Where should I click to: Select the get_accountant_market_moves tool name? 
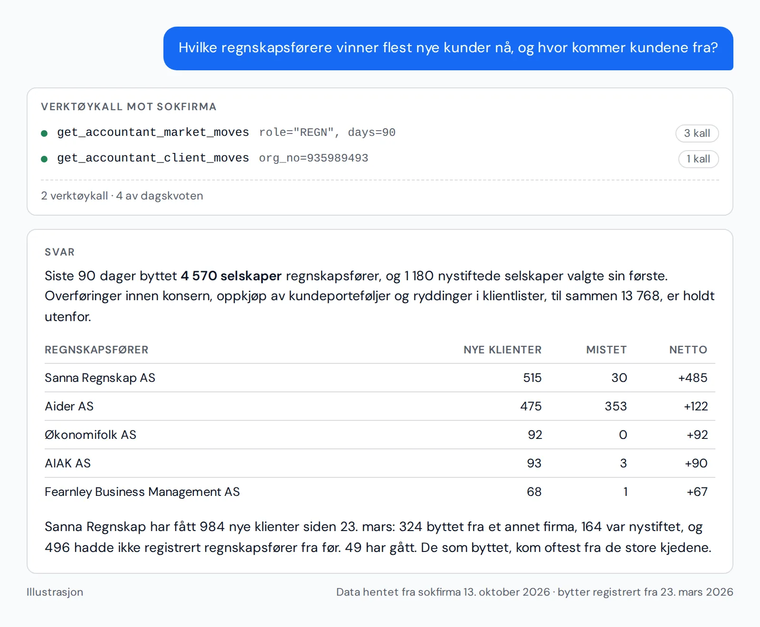[153, 133]
